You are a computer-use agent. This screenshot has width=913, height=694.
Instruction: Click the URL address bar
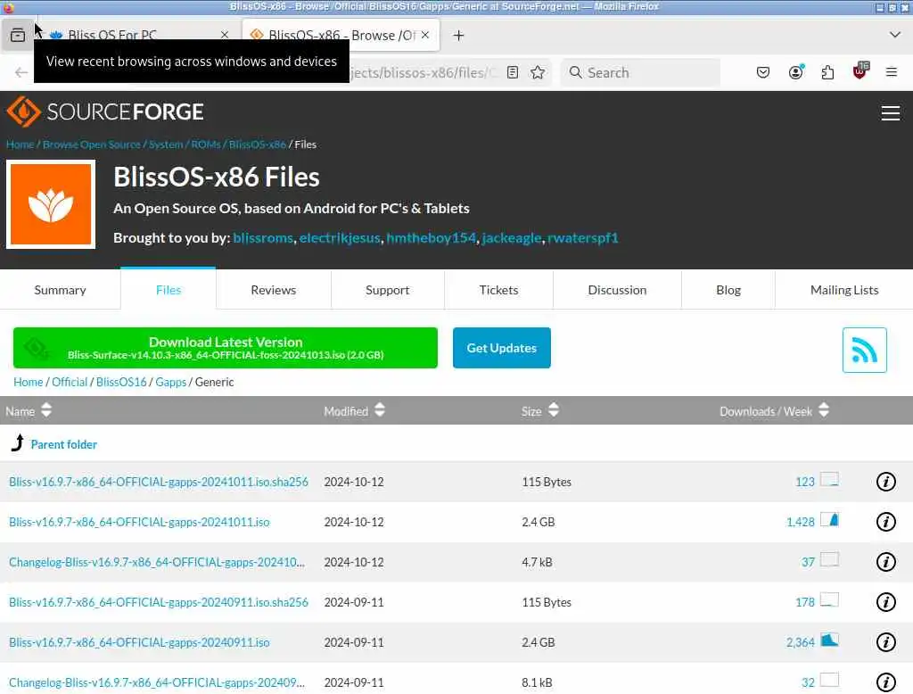(425, 72)
